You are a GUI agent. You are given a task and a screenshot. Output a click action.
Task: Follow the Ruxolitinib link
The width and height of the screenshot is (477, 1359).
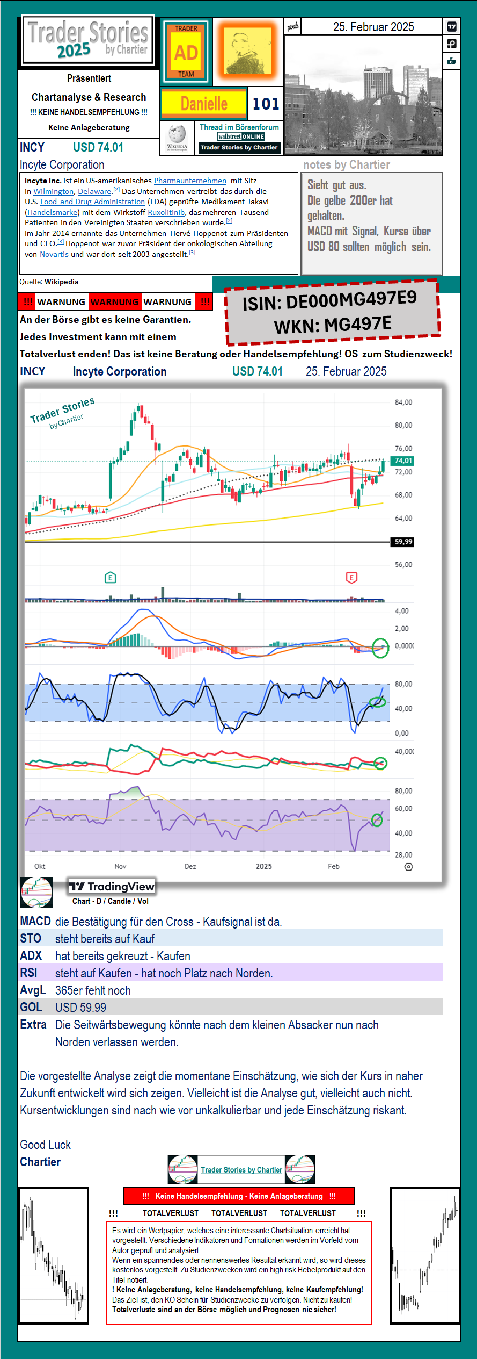click(166, 212)
